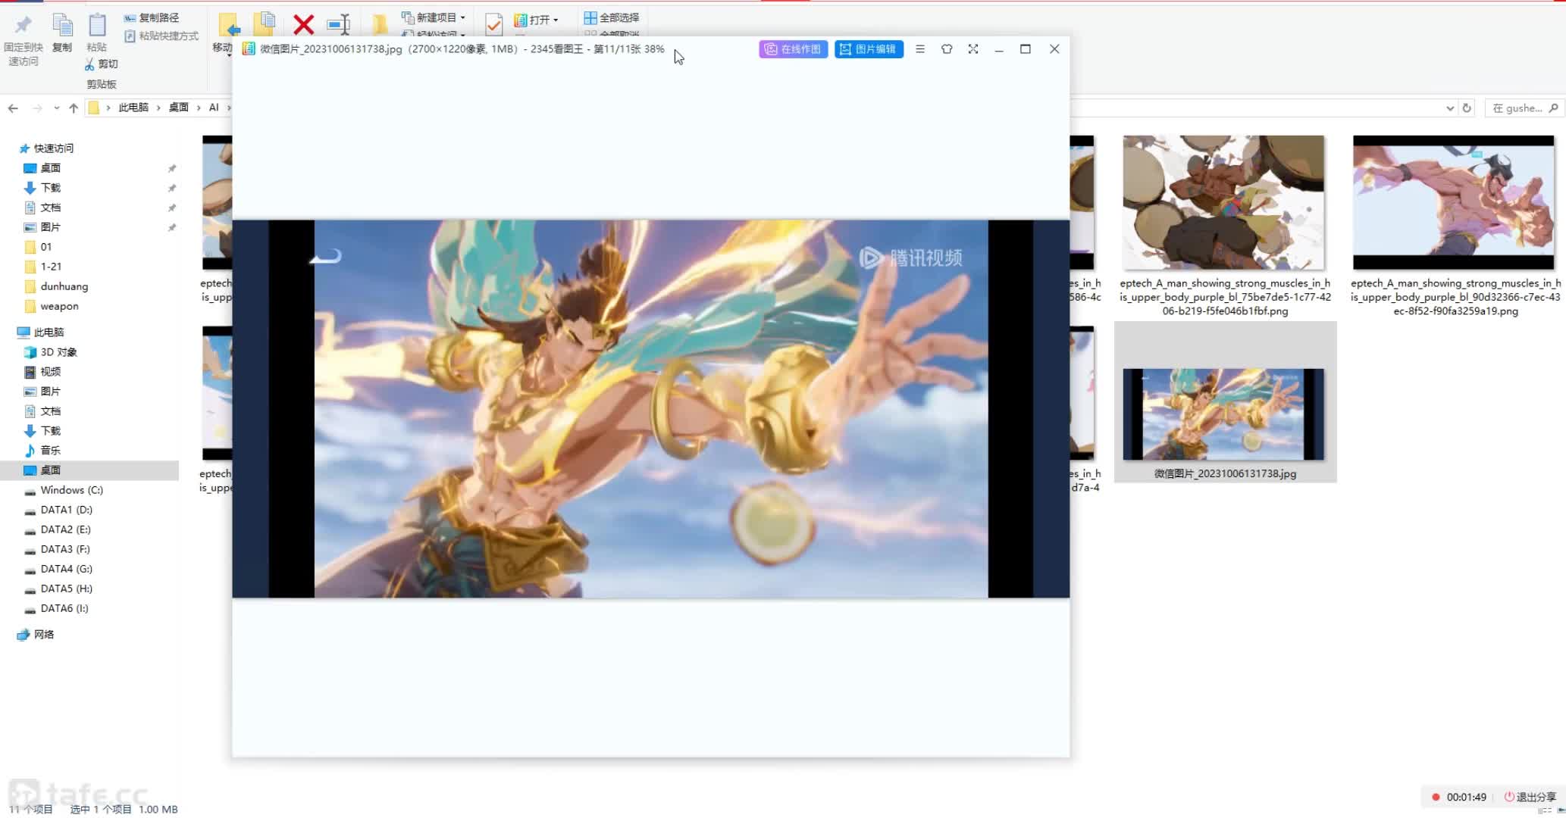This screenshot has height=818, width=1566.
Task: Click the skin (shirt) icon in the viewer
Action: click(947, 49)
